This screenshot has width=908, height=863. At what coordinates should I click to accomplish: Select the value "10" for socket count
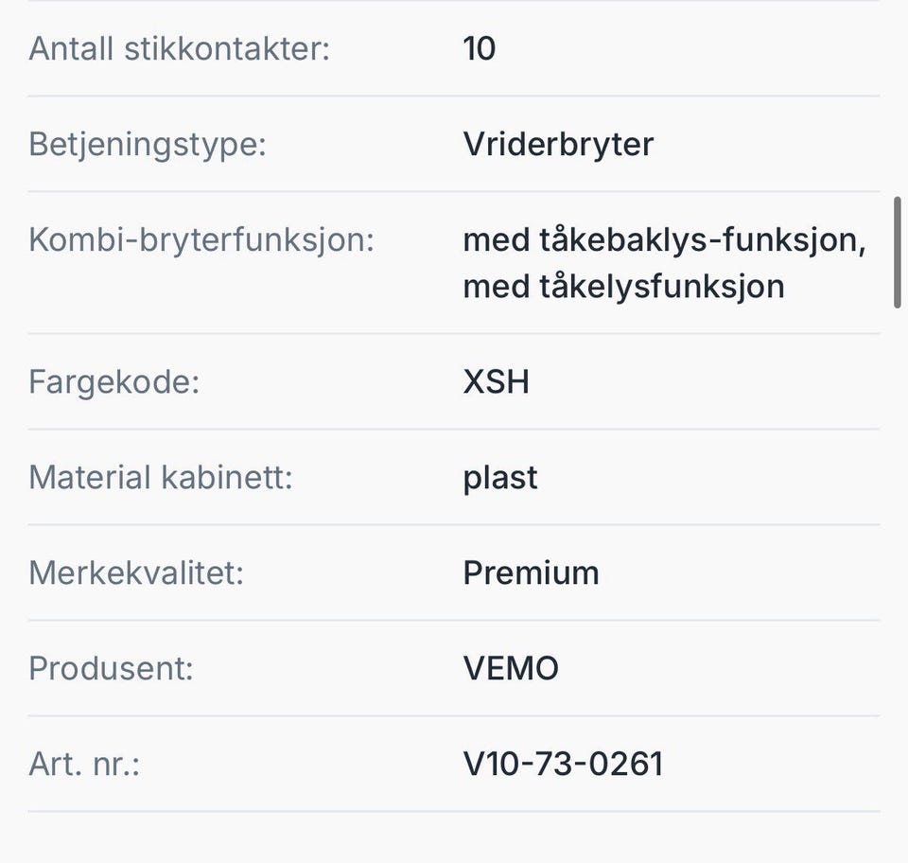pyautogui.click(x=480, y=48)
